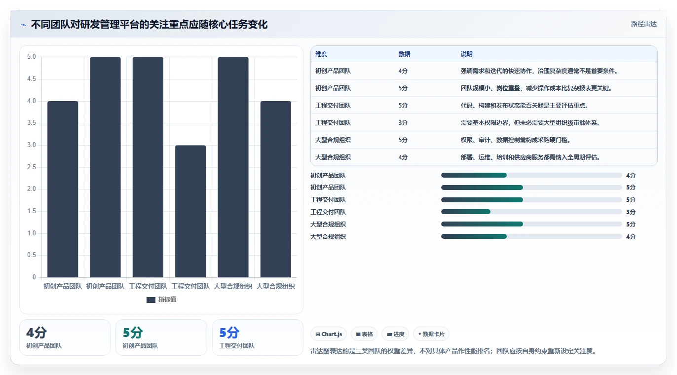Click the 大型合规组织 progress bar showing 4分

531,237
